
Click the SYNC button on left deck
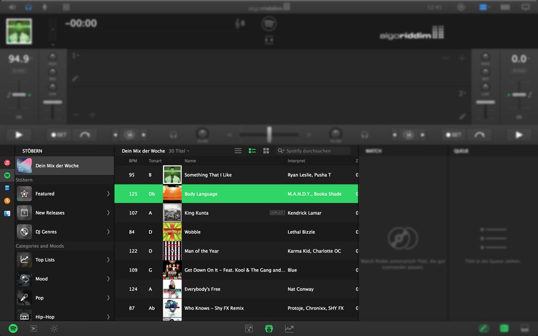[19, 71]
